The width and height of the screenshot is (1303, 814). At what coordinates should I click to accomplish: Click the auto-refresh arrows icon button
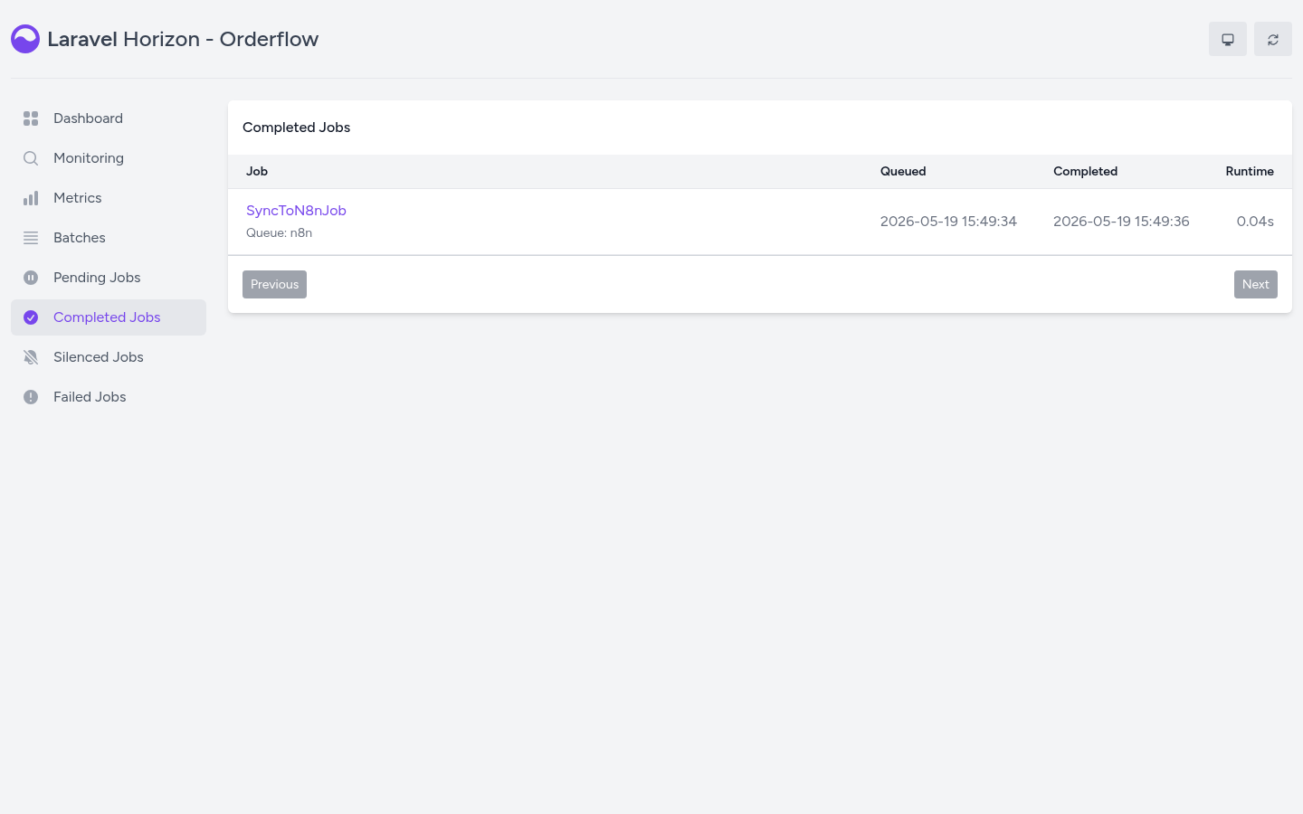(x=1273, y=39)
